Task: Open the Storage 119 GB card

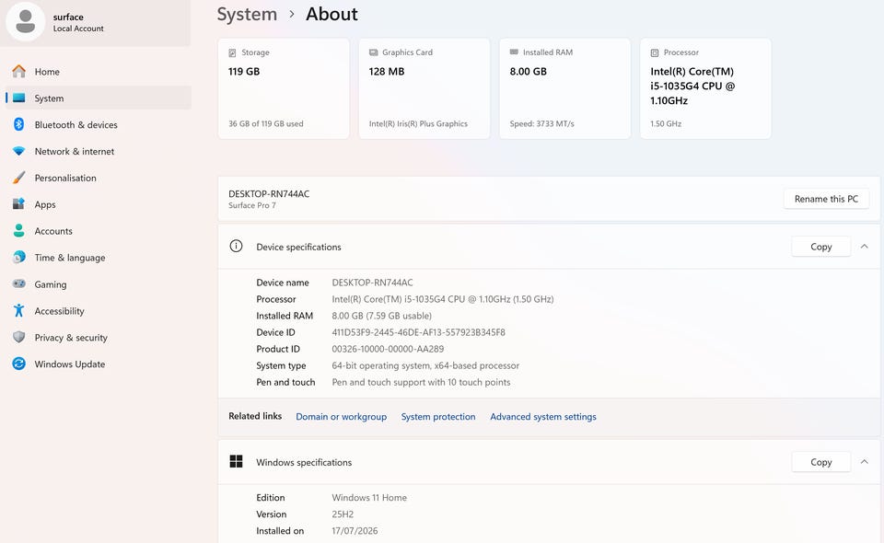Action: (x=284, y=88)
